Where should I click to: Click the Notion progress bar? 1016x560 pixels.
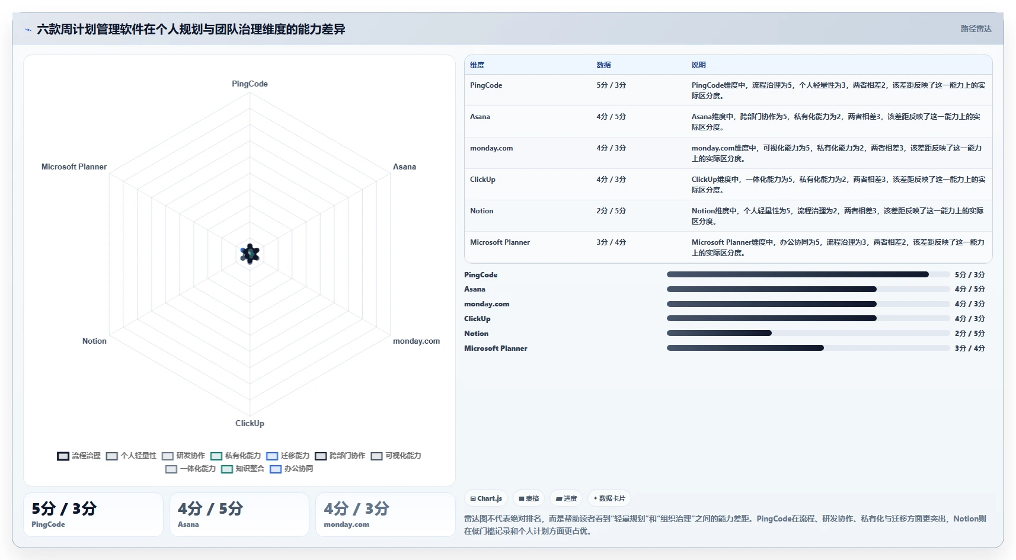pos(808,333)
